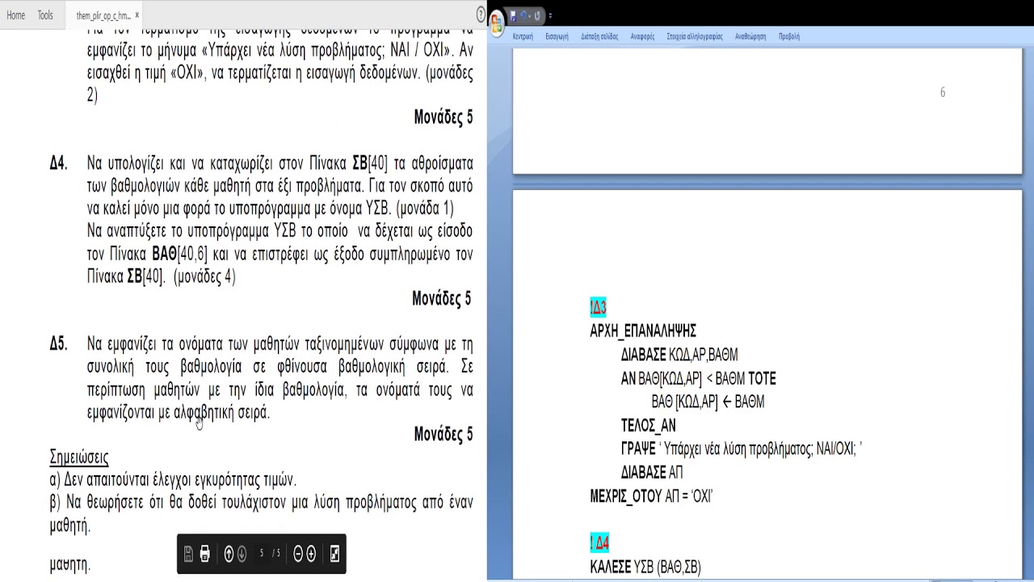This screenshot has height=582, width=1034.
Task: Open the Διάταξη σελίδας ribbon tab
Action: coord(599,36)
